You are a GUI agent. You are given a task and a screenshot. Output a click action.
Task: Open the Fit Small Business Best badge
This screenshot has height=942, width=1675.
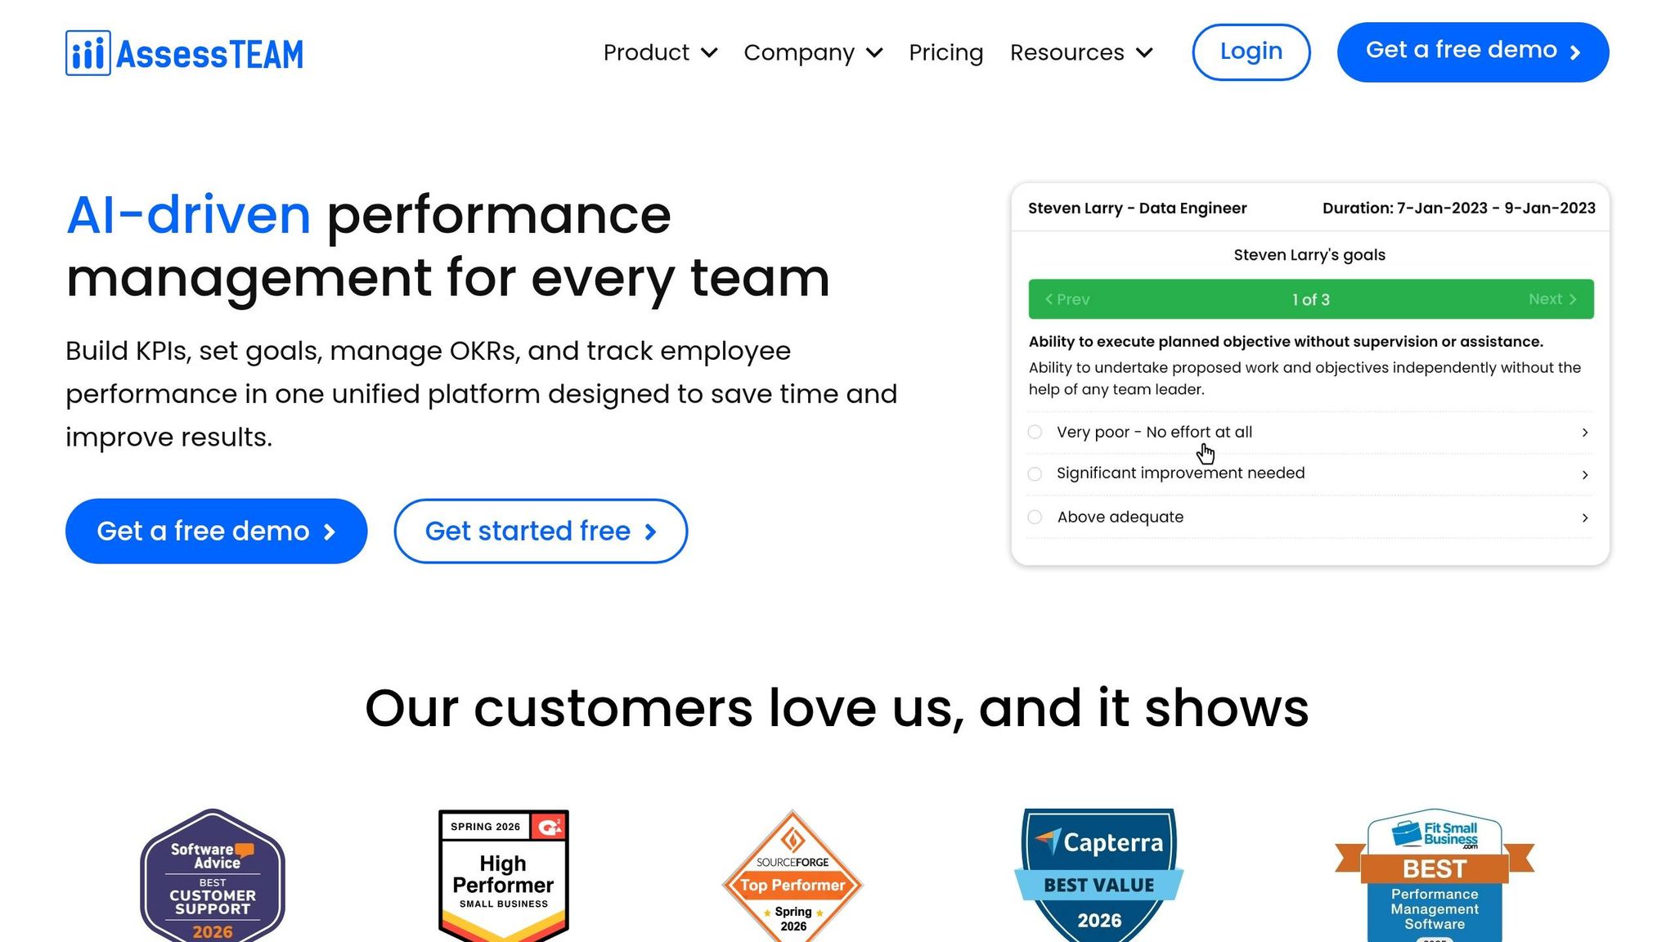[1435, 875]
